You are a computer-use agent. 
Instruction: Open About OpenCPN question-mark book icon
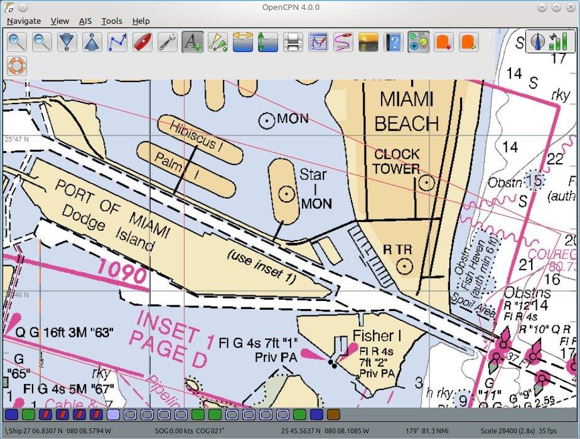(x=394, y=42)
